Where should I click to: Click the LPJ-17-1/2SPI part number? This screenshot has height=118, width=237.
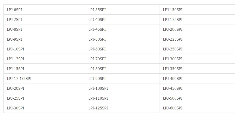[19, 79]
